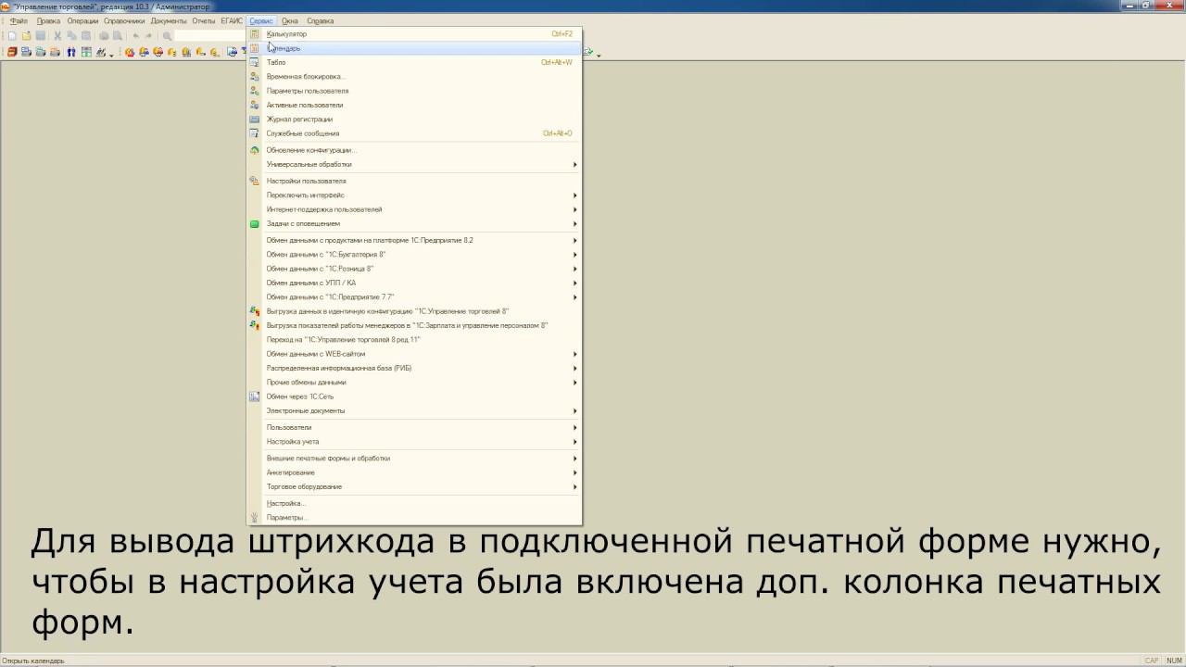Open Параметры пользователя menu entry
This screenshot has height=667, width=1186.
414,91
